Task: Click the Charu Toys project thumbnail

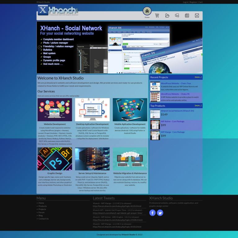Action: point(155,86)
